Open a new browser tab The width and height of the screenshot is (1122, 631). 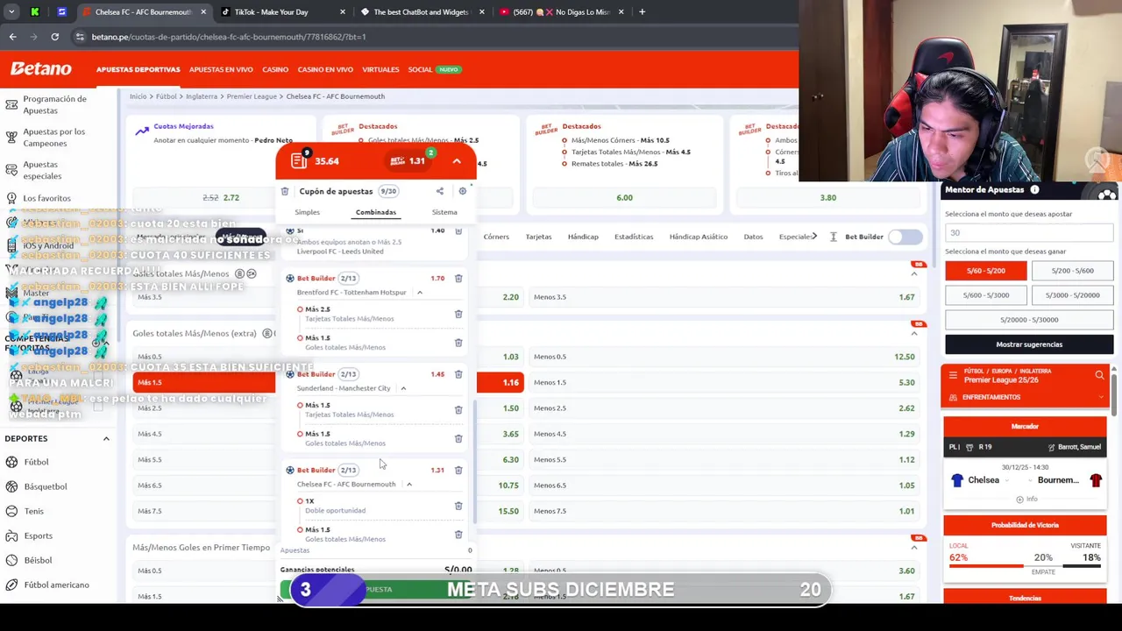click(x=642, y=12)
